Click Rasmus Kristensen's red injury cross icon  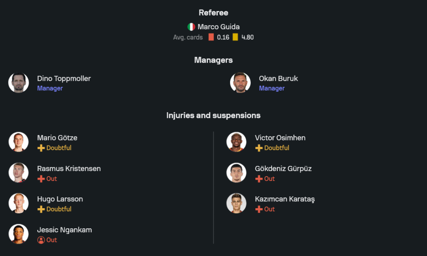tap(41, 179)
